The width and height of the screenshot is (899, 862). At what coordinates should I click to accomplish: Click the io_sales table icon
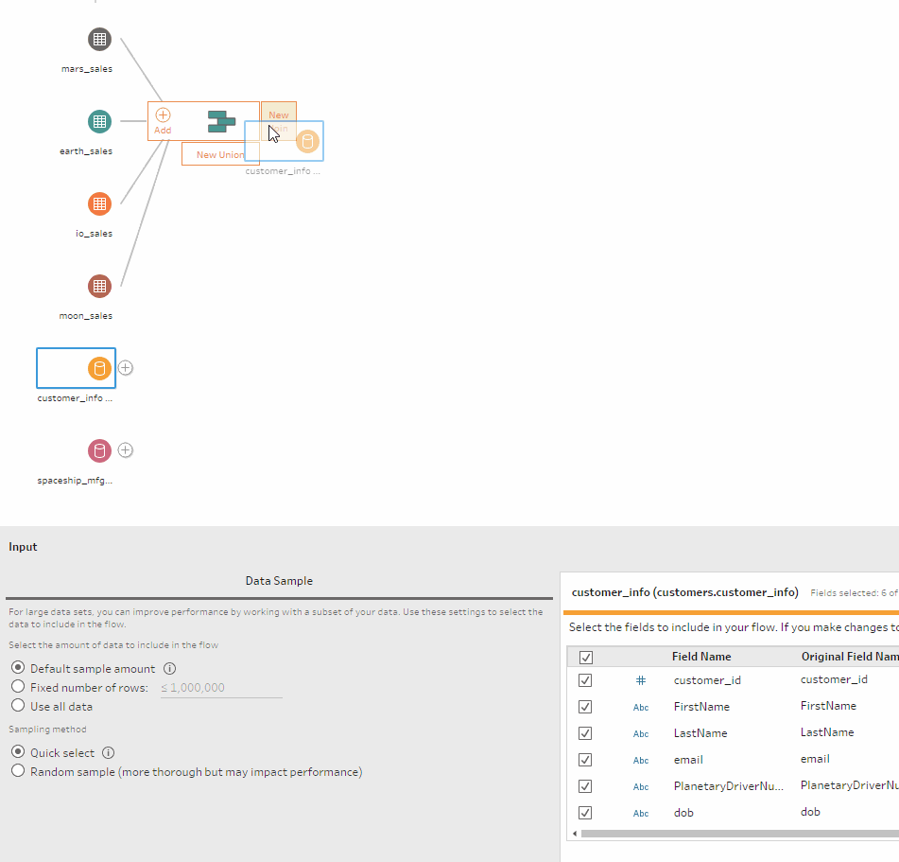99,203
